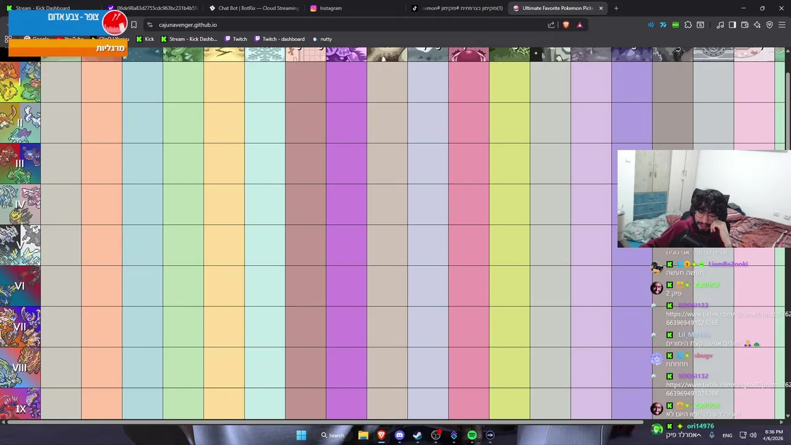This screenshot has width=791, height=445.
Task: Open Spotify from the taskbar
Action: [472, 435]
